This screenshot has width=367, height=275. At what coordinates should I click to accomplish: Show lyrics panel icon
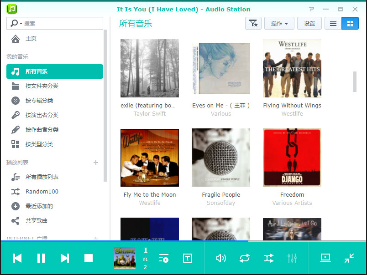click(187, 258)
